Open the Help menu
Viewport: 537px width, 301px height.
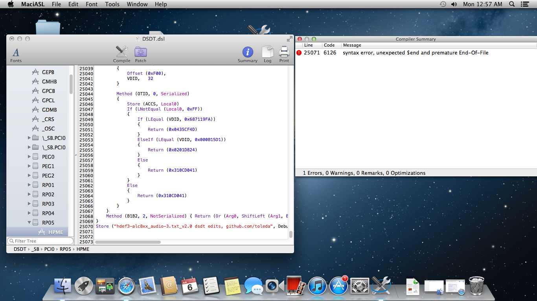tap(161, 4)
